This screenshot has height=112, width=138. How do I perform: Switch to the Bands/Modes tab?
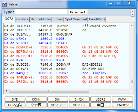tap(41, 19)
